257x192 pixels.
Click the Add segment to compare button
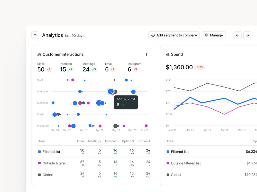(x=174, y=35)
